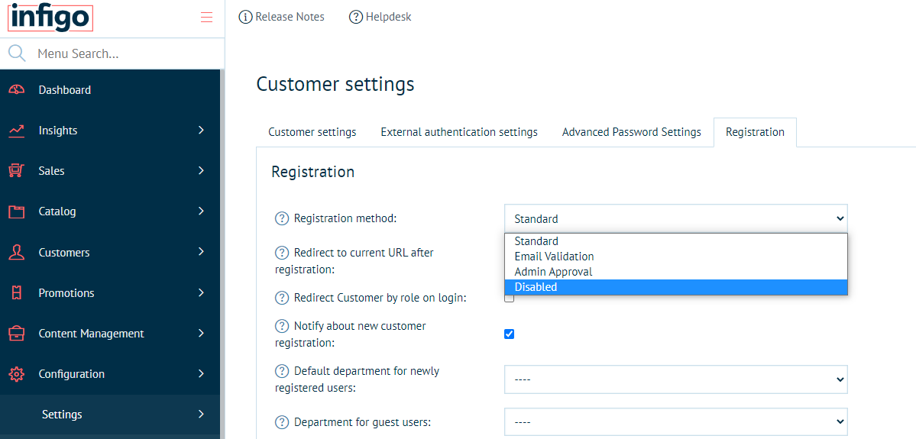Expand the Insights menu chevron
This screenshot has height=439, width=916.
click(201, 131)
